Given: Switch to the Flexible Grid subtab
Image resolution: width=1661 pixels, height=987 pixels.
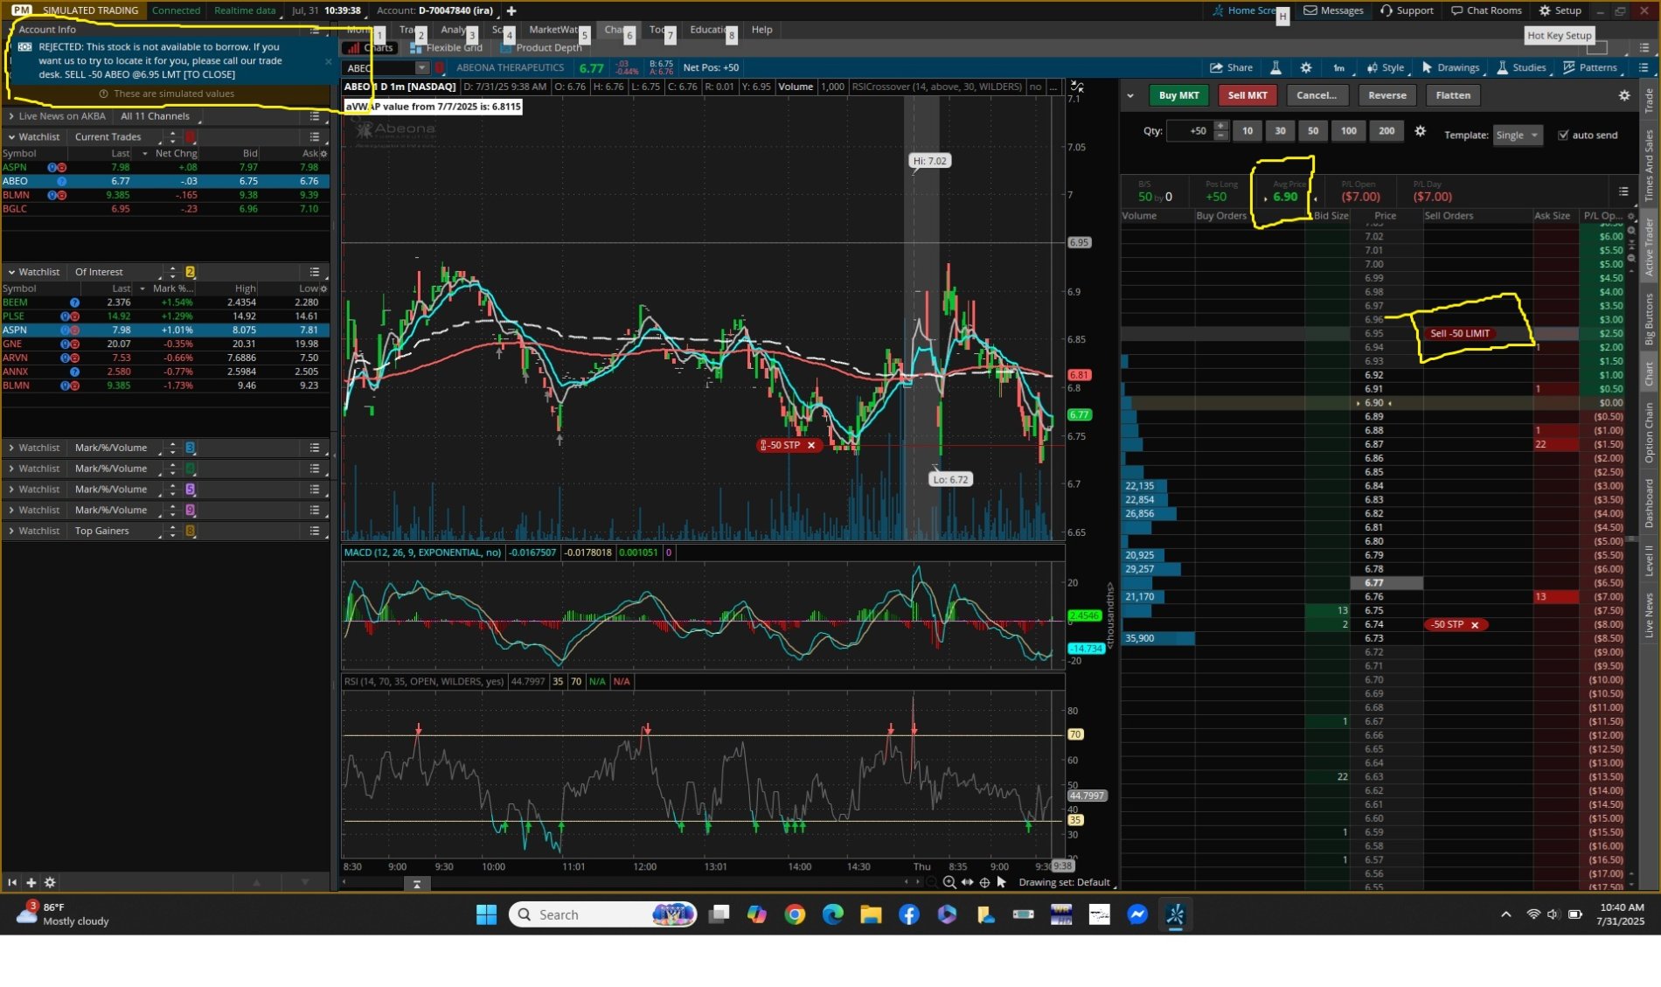Looking at the screenshot, I should pyautogui.click(x=446, y=48).
